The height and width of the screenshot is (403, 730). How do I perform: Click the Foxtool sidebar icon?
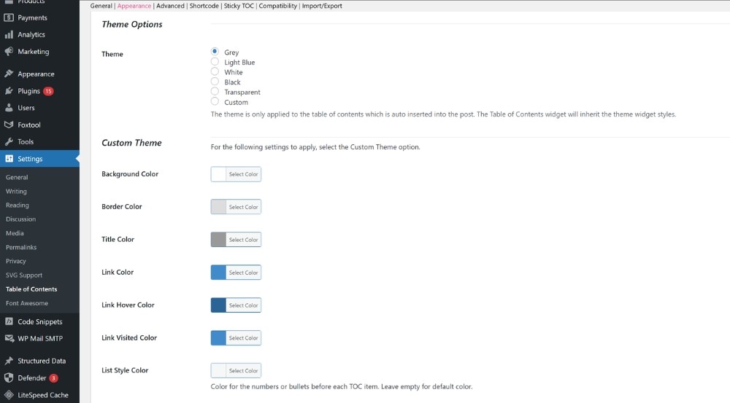[9, 125]
